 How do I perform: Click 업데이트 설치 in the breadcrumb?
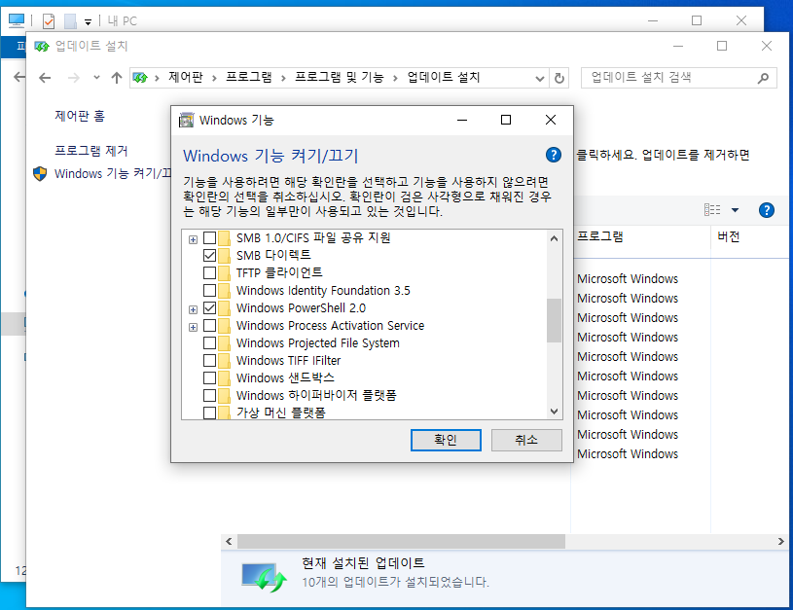pyautogui.click(x=444, y=78)
